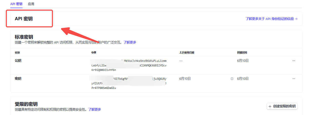Click the 创建时间 column header
Viewport: 319px width, 115px height.
(x=242, y=53)
